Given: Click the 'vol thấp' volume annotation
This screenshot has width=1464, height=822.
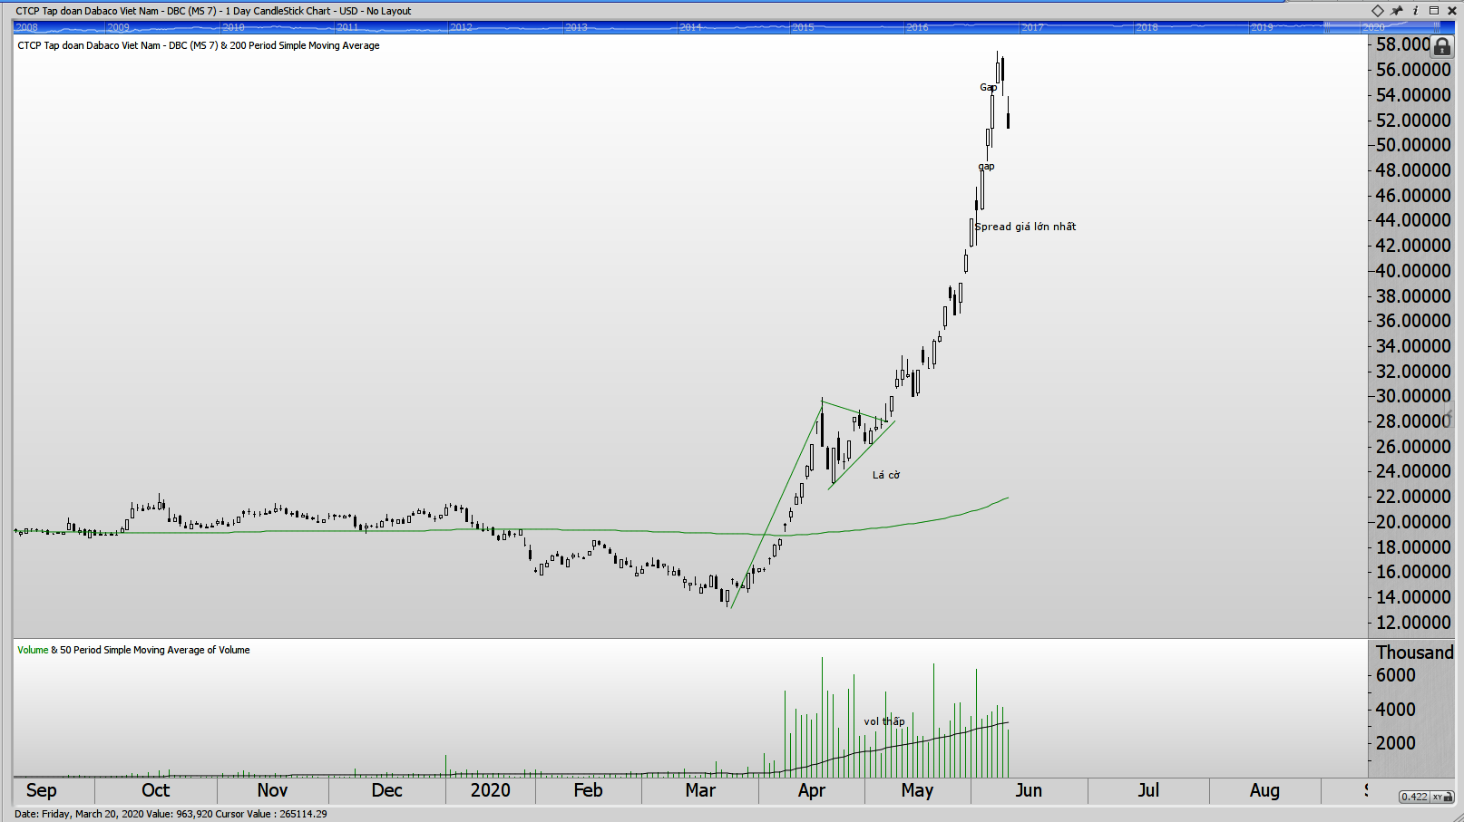Looking at the screenshot, I should coord(883,721).
